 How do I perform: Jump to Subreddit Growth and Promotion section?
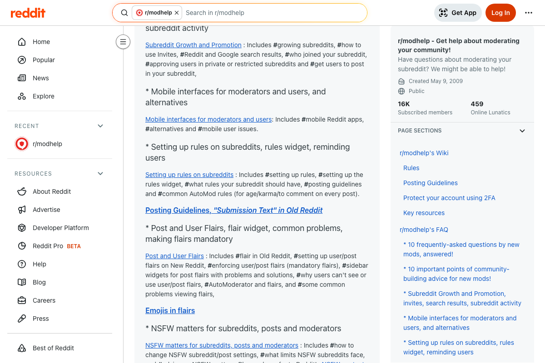pyautogui.click(x=462, y=298)
